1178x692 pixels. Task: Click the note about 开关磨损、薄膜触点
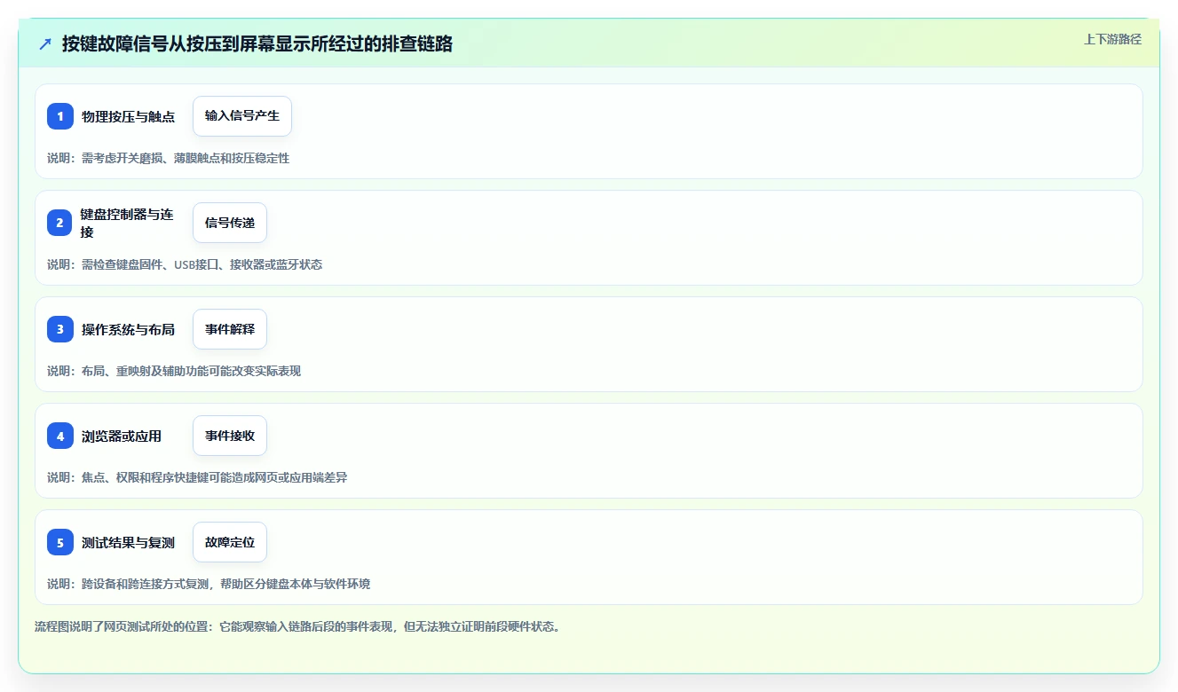[169, 158]
